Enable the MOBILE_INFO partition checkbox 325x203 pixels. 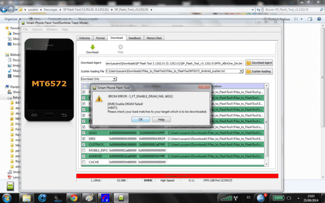point(84,150)
